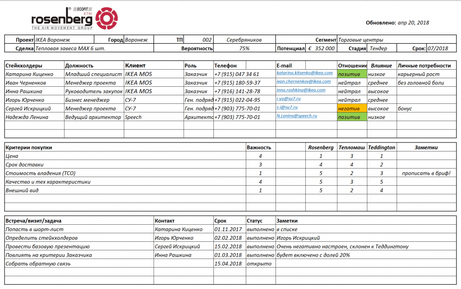Viewport: 461px width, 289px height.
Task: Click personal need 'карьерный рост'
Action: coord(418,74)
